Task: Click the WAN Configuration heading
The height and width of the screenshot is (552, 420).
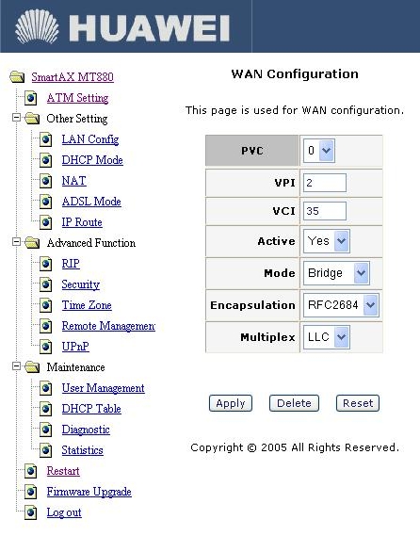Action: click(x=295, y=73)
